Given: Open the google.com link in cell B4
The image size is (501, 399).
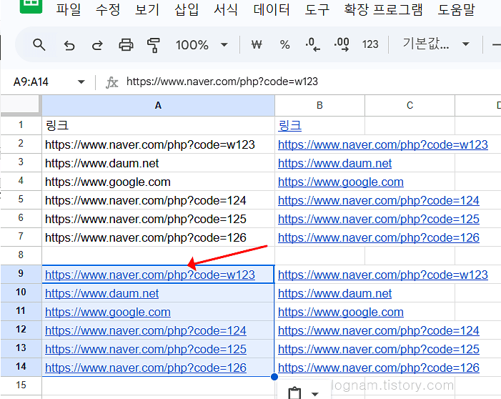Looking at the screenshot, I should (341, 182).
